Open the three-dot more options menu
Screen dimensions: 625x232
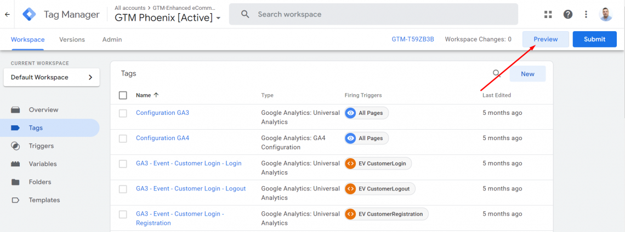pyautogui.click(x=586, y=14)
